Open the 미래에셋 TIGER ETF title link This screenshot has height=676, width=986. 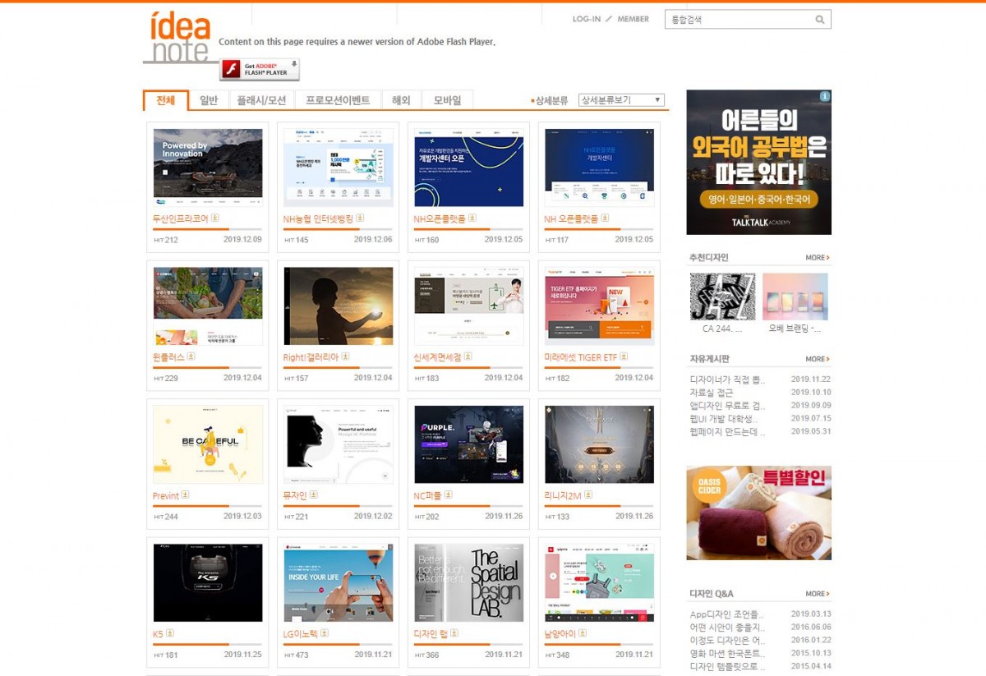pyautogui.click(x=581, y=357)
